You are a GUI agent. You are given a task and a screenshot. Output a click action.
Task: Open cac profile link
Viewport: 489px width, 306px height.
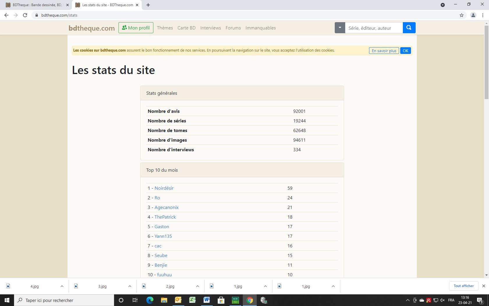pyautogui.click(x=158, y=246)
